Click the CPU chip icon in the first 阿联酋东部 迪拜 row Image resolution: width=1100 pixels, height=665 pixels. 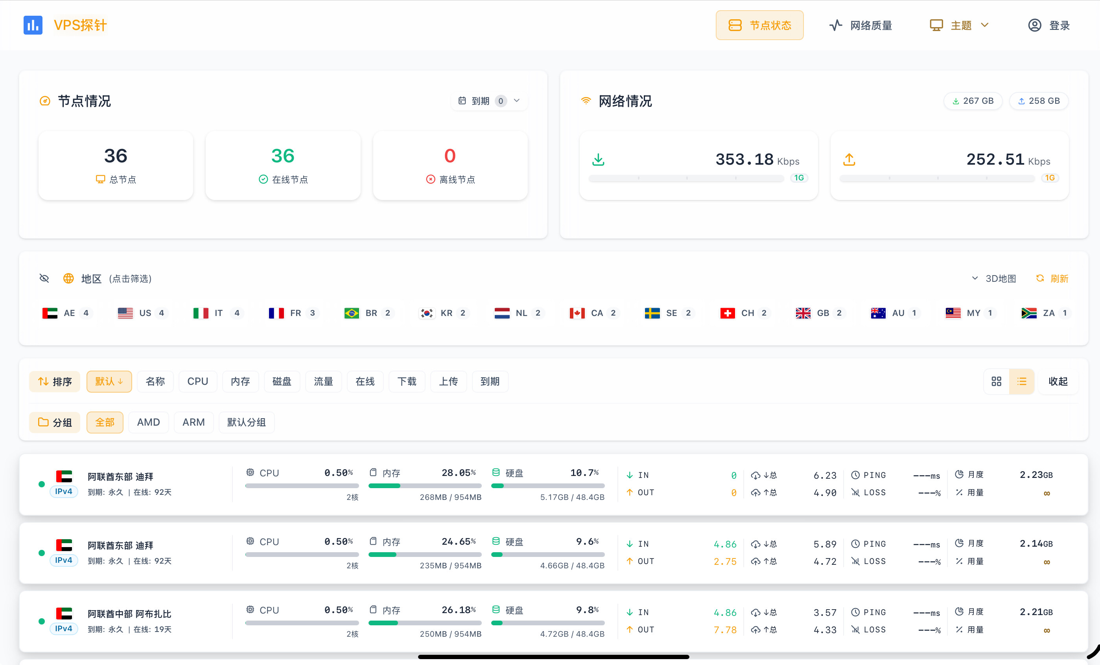(x=251, y=472)
